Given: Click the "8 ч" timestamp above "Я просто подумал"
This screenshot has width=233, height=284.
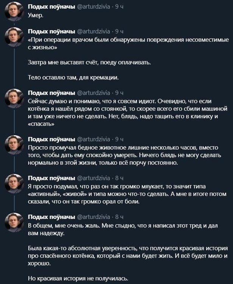Looking at the screenshot, I should pos(119,178).
